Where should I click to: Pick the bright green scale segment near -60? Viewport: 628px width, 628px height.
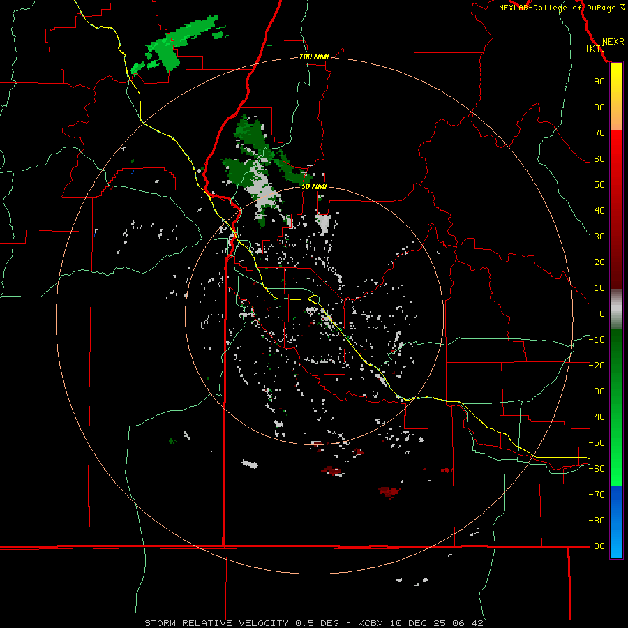tap(616, 469)
